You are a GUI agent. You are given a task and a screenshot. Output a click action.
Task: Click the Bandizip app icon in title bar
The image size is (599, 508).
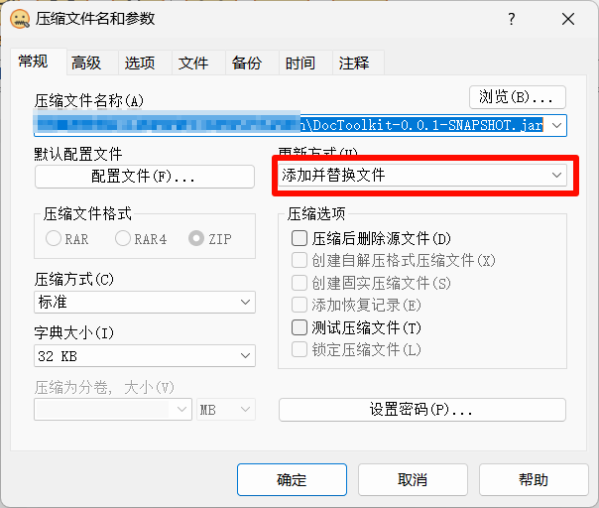tap(19, 19)
